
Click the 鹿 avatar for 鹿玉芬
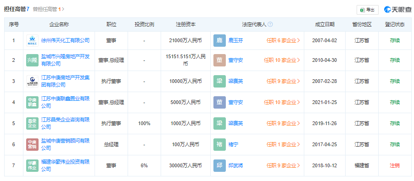(x=219, y=41)
